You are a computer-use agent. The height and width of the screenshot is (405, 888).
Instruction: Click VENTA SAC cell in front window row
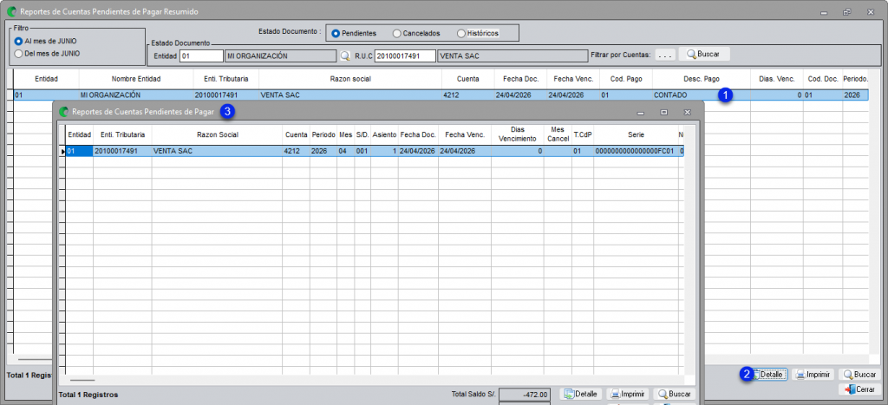coord(218,151)
